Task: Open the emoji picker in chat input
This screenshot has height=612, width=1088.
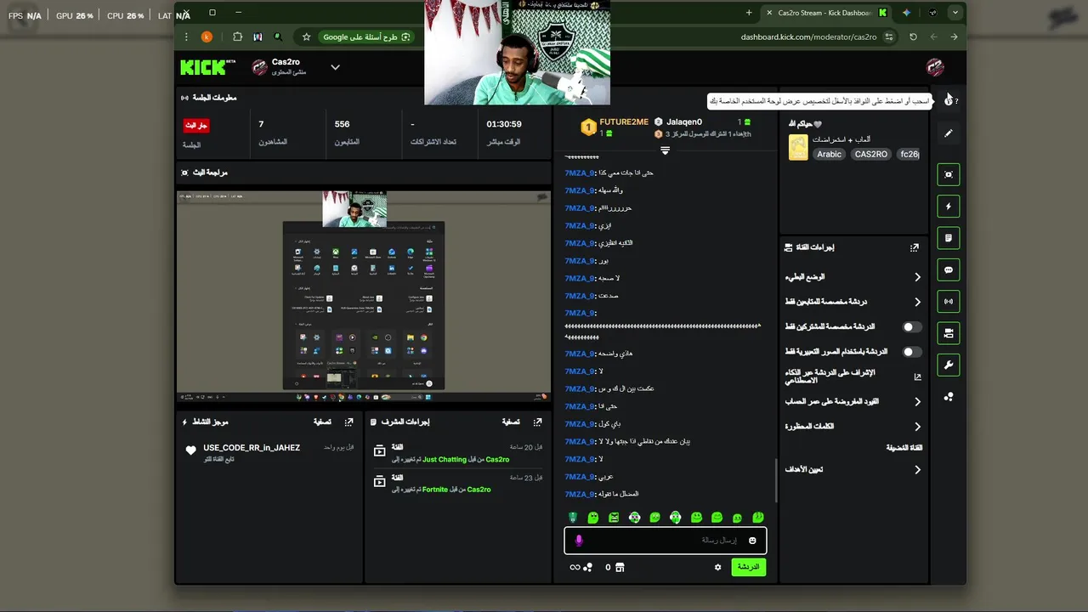Action: click(752, 541)
